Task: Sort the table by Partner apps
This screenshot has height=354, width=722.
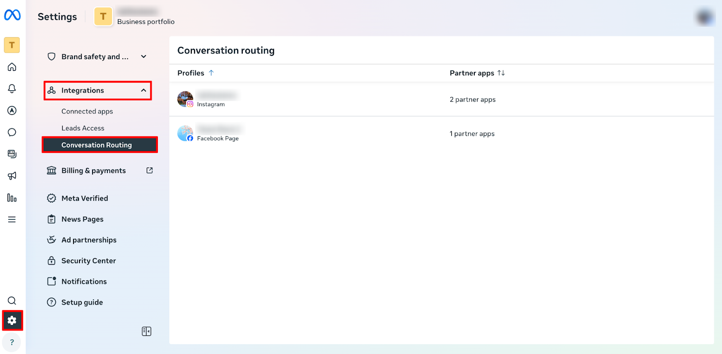Action: 501,73
